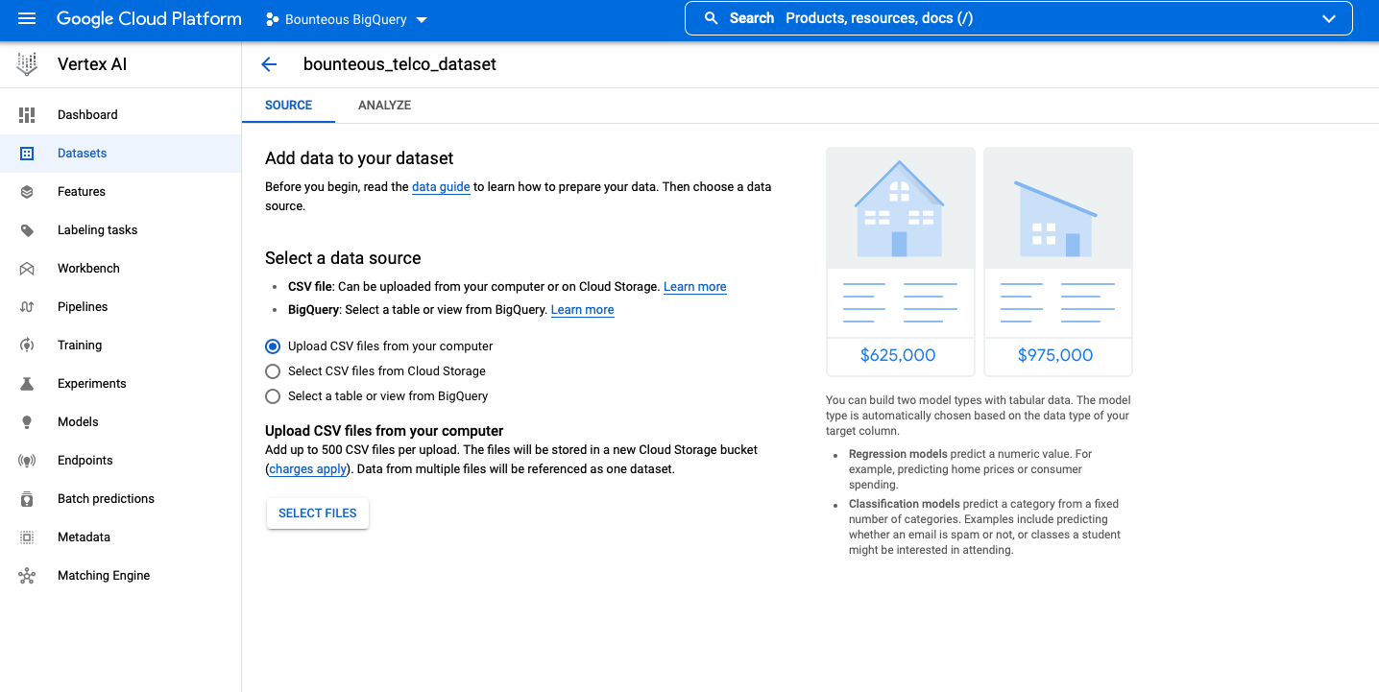Open Metadata in the sidebar
Viewport: 1379px width, 692px height.
point(120,537)
